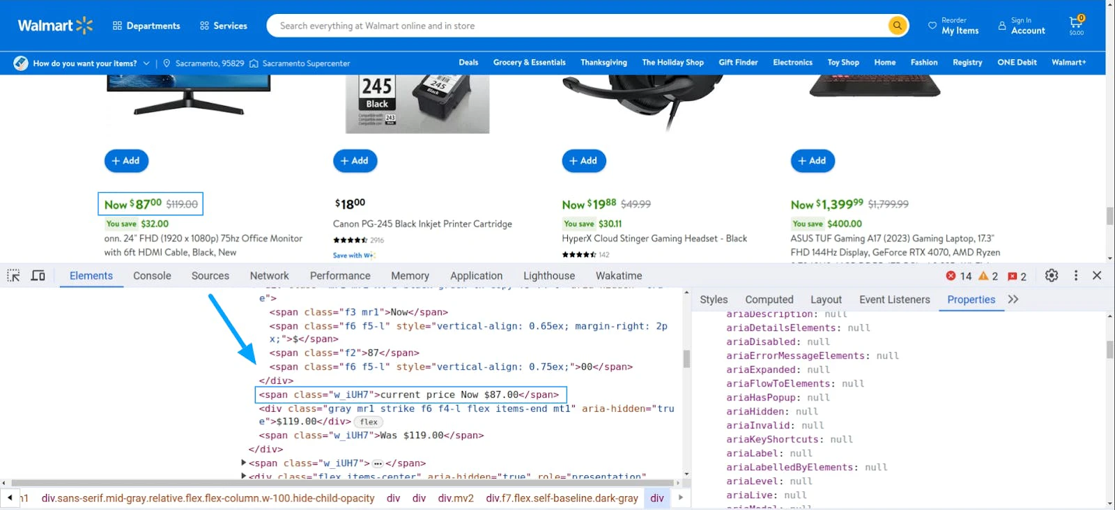Screen dimensions: 1115x510
Task: Go to Gift Finder
Action: (x=738, y=63)
